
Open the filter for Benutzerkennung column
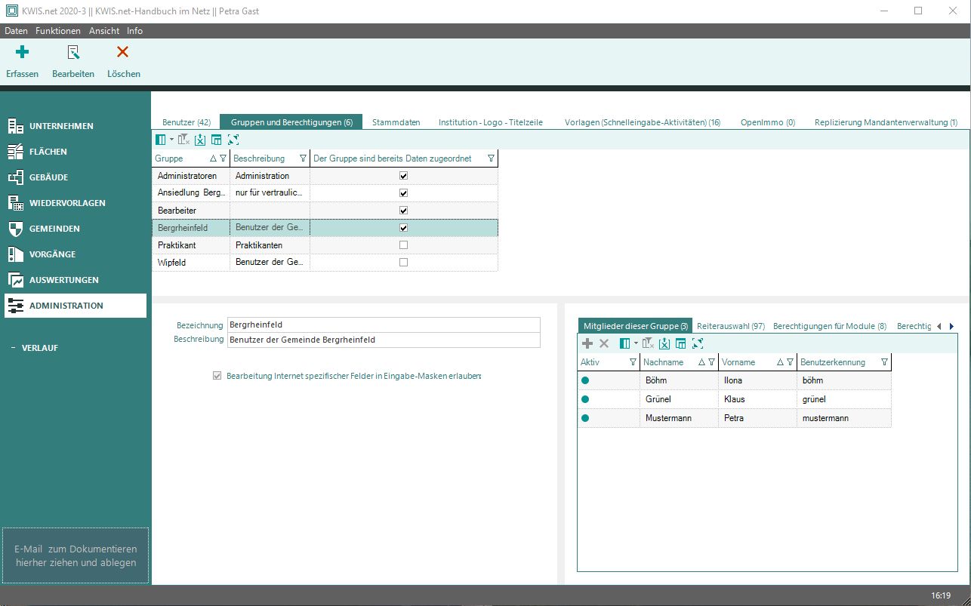coord(884,362)
